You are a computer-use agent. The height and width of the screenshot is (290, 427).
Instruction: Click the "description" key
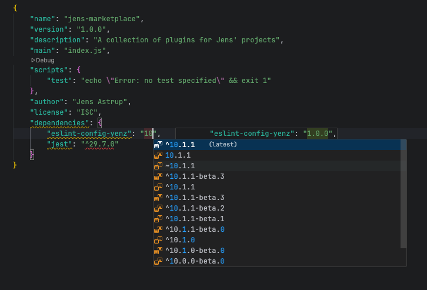(57, 40)
